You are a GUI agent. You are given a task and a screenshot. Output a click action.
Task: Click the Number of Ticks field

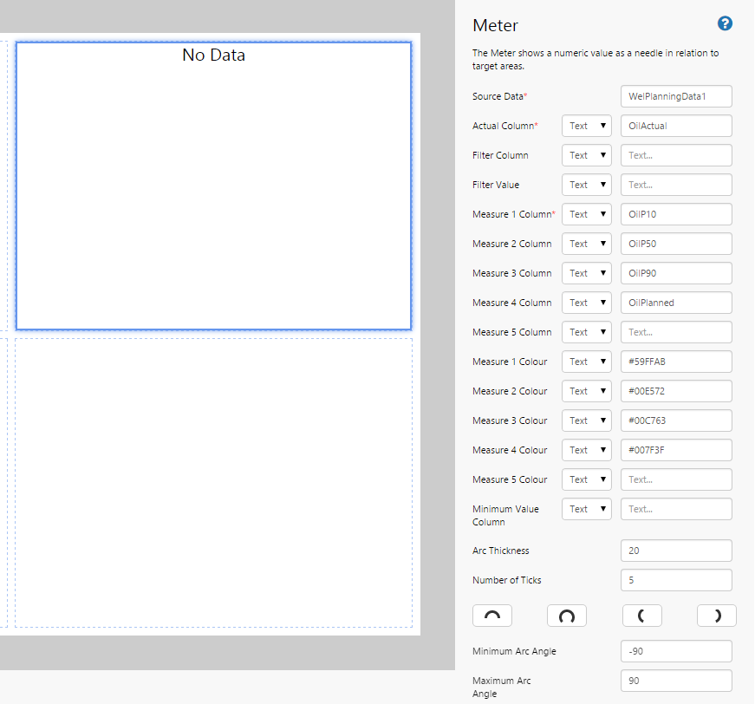[x=676, y=580]
